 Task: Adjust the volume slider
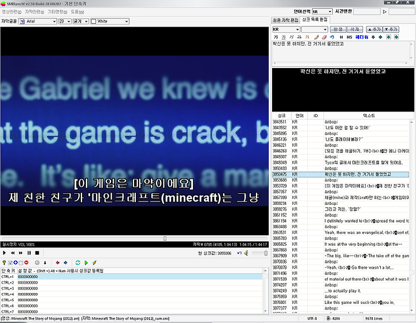click(x=259, y=253)
